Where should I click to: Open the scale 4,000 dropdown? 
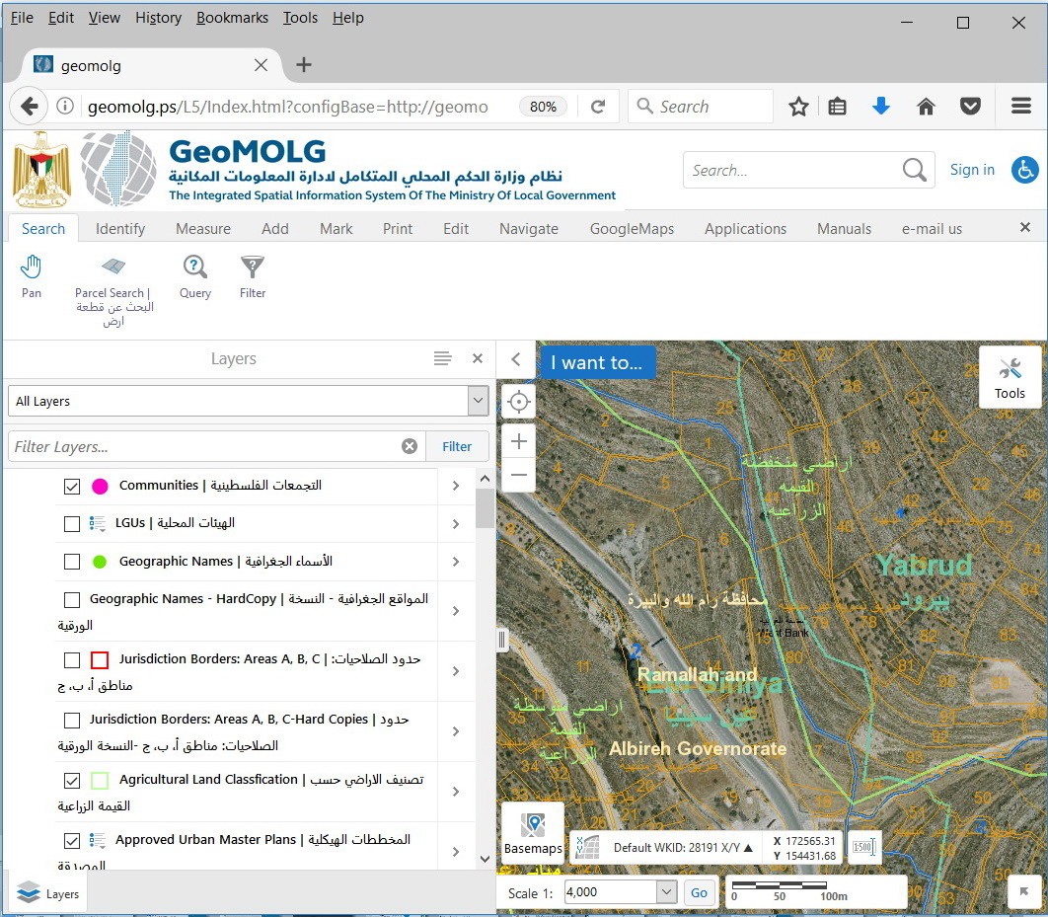tap(666, 891)
